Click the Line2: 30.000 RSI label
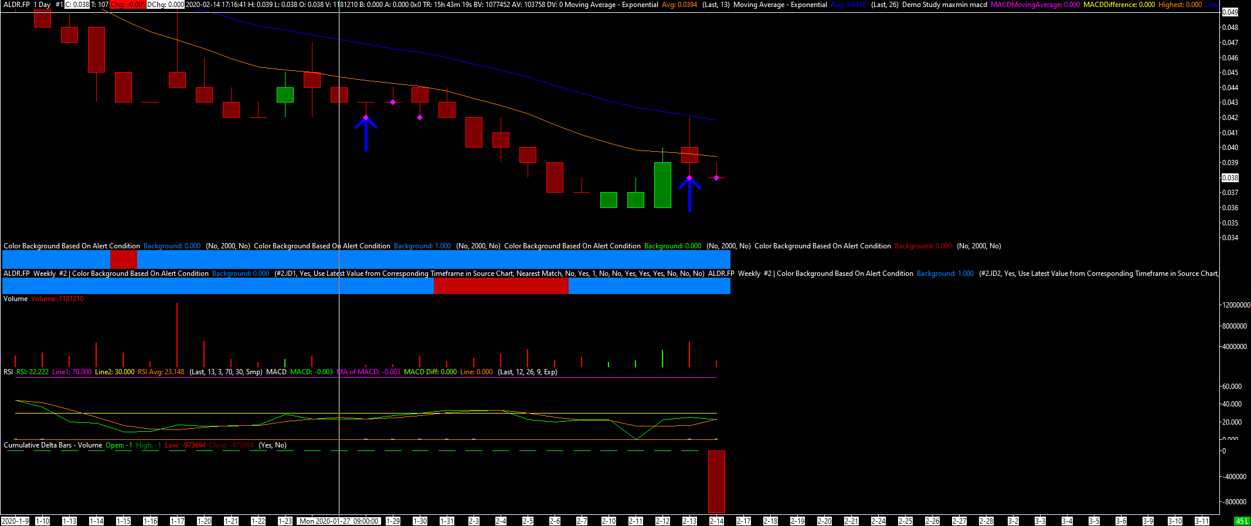This screenshot has height=526, width=1251. pos(114,372)
